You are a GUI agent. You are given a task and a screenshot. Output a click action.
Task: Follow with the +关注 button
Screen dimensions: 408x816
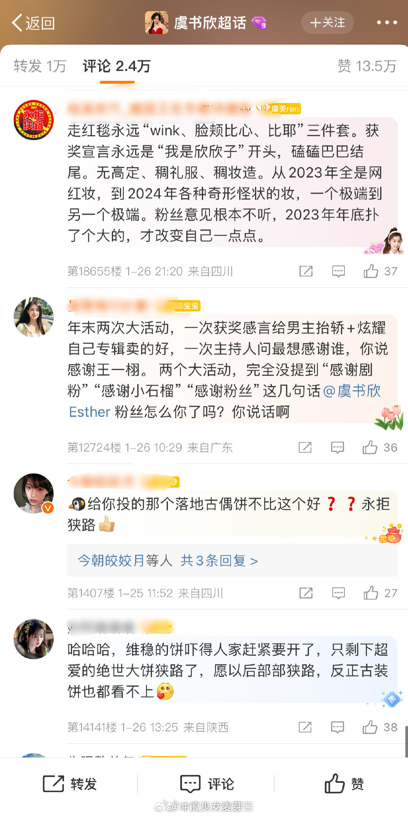327,23
